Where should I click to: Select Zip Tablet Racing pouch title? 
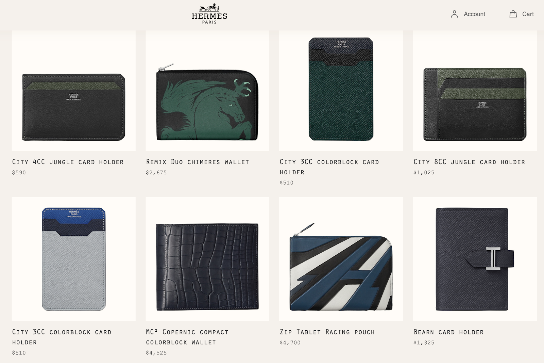[x=327, y=332]
